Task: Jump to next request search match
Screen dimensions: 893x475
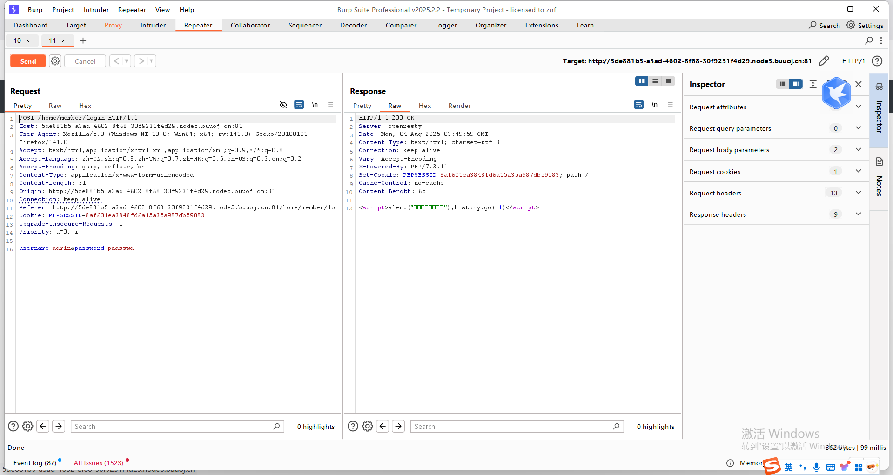Action: (x=59, y=426)
